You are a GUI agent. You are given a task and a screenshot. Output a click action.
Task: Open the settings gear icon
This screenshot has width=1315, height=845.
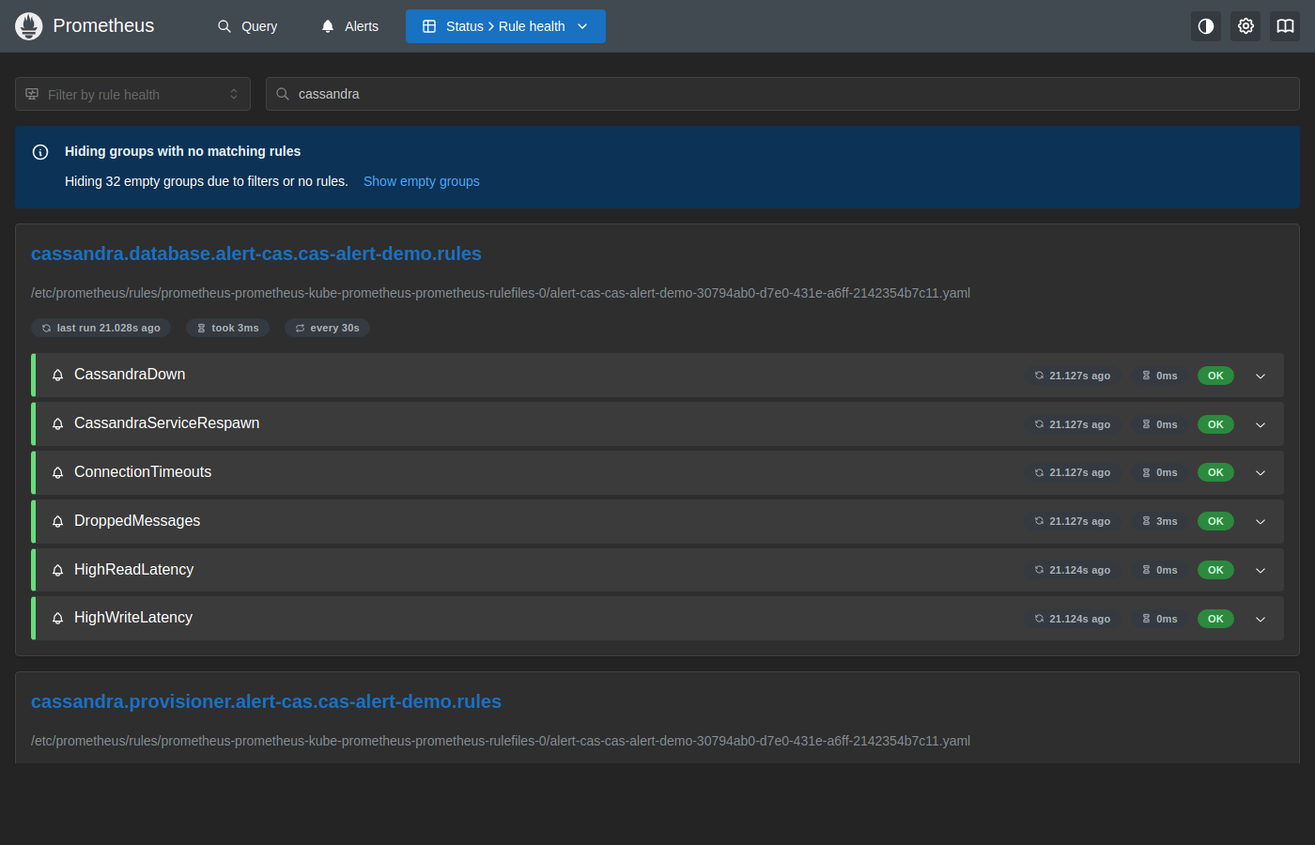click(1245, 26)
